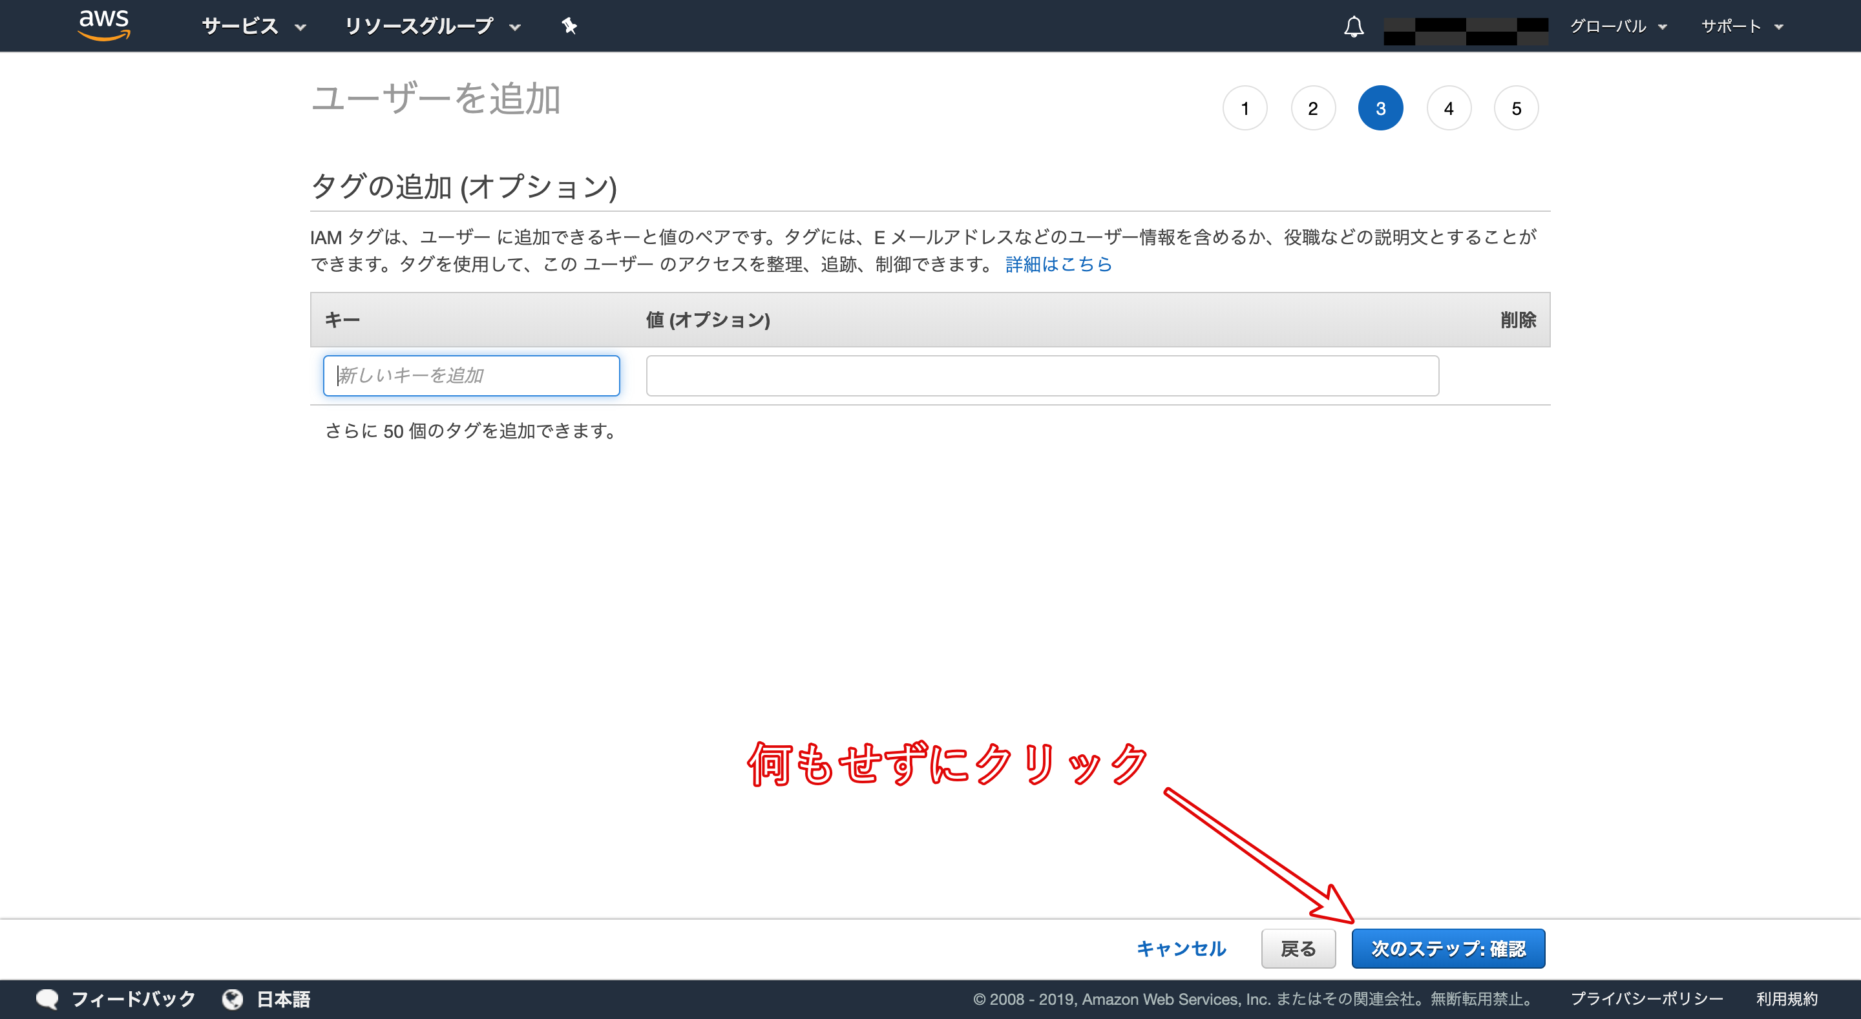
Task: Open the notifications bell icon
Action: (1353, 26)
